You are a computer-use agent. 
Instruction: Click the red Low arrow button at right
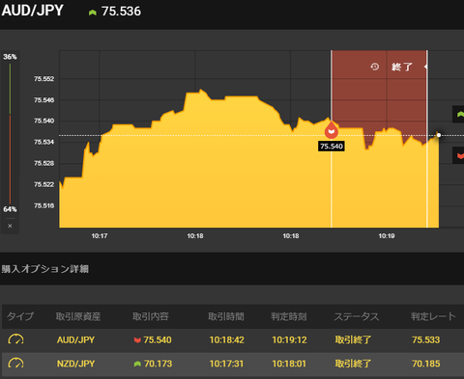tap(459, 155)
